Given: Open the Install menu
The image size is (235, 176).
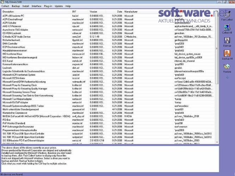Looking at the screenshot, I should click(x=26, y=6).
